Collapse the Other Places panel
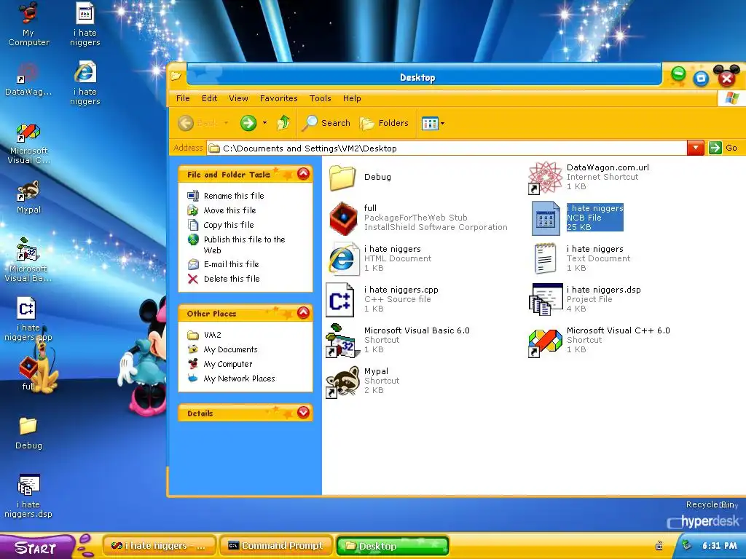The image size is (746, 559). (x=304, y=313)
